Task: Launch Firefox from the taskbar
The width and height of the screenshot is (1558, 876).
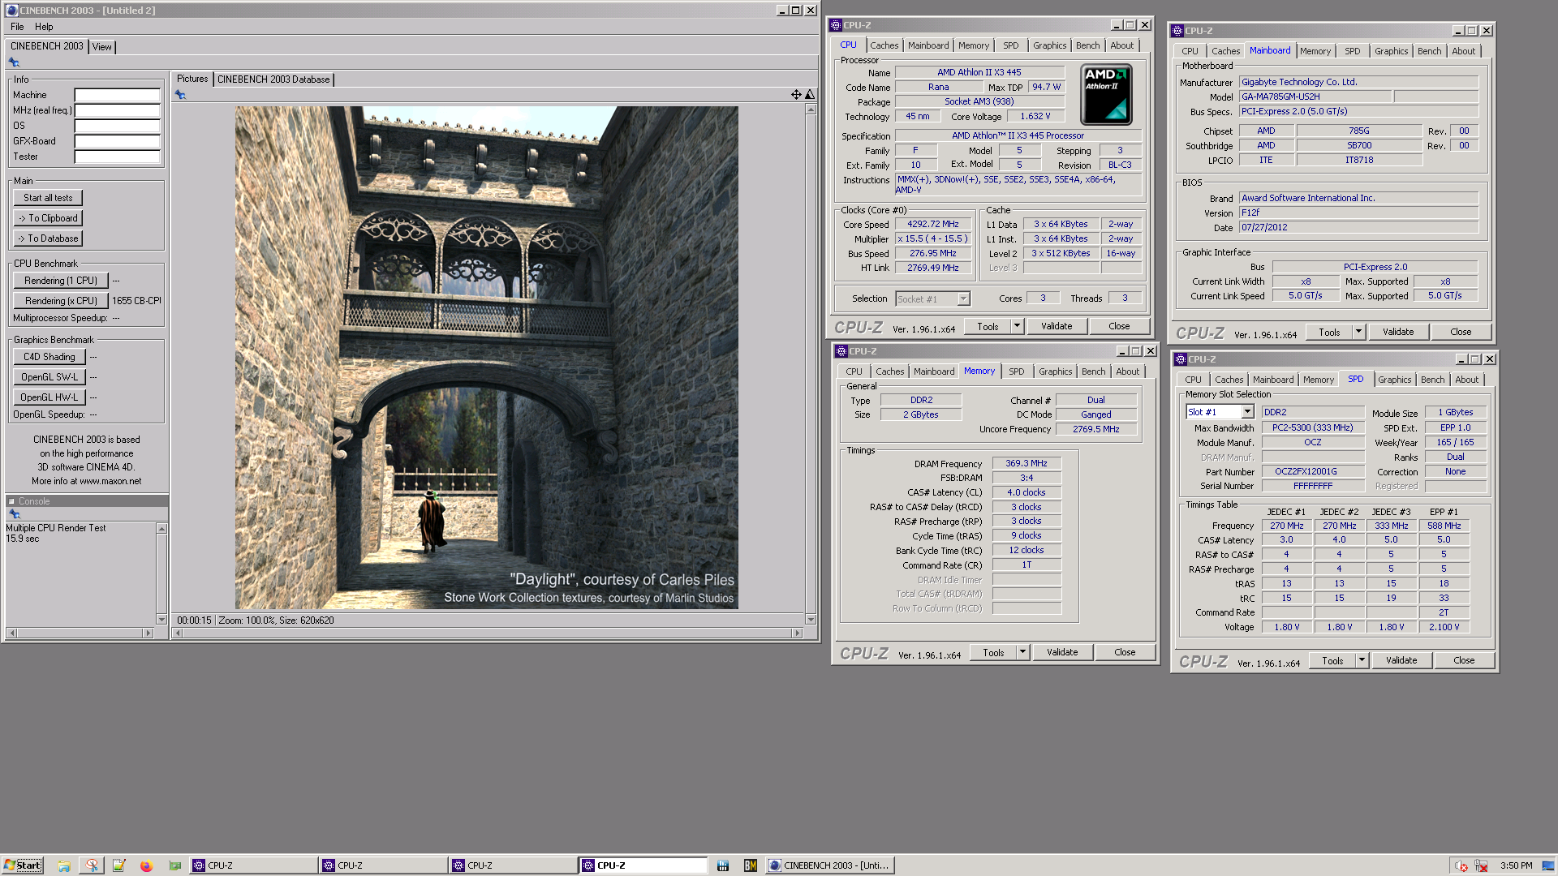Action: click(x=146, y=865)
